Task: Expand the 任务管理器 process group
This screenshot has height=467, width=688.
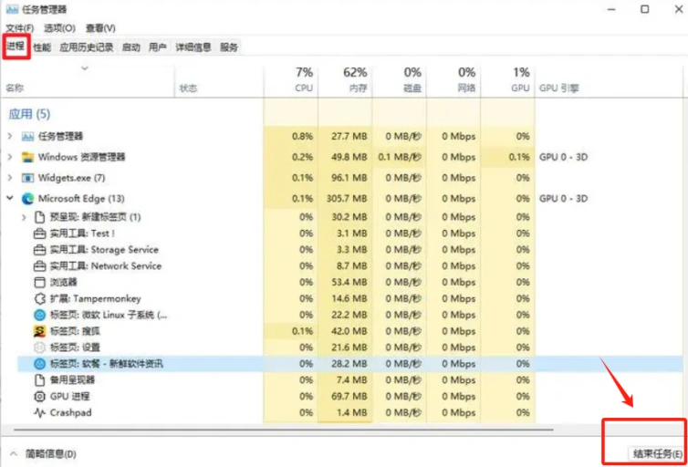Action: pyautogui.click(x=10, y=137)
